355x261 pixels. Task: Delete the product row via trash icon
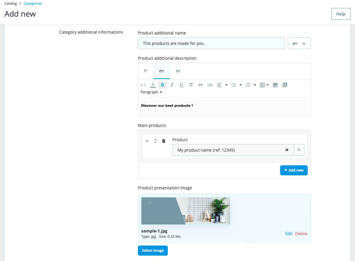pos(163,141)
